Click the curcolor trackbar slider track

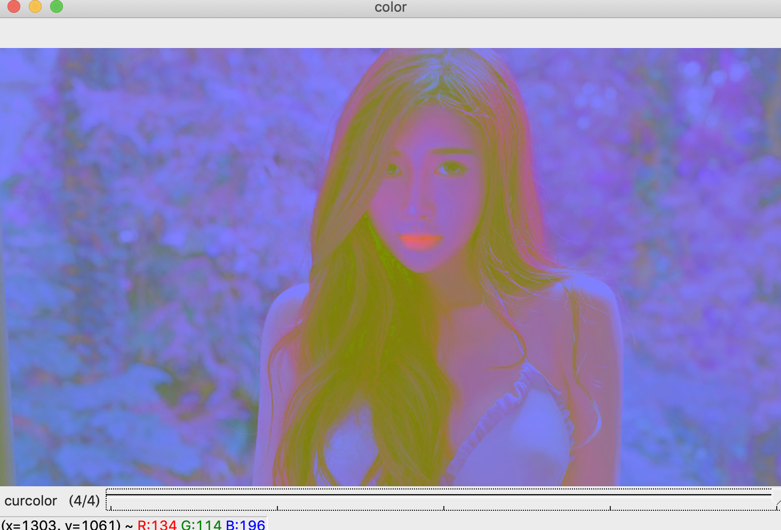(443, 499)
